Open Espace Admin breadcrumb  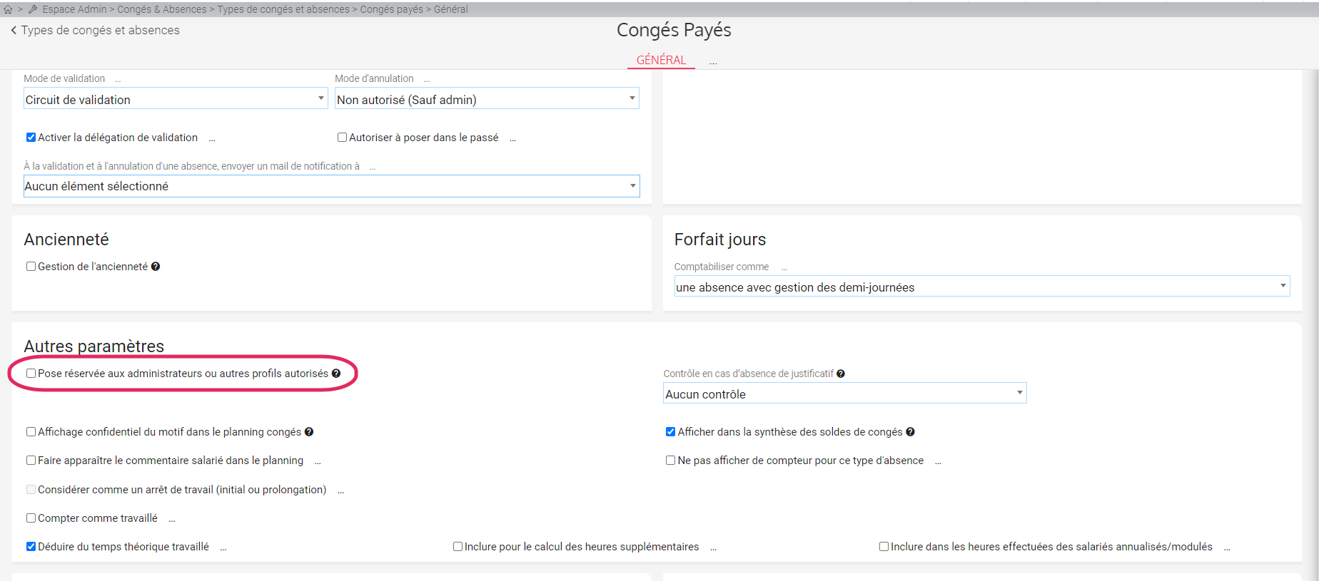(x=74, y=9)
